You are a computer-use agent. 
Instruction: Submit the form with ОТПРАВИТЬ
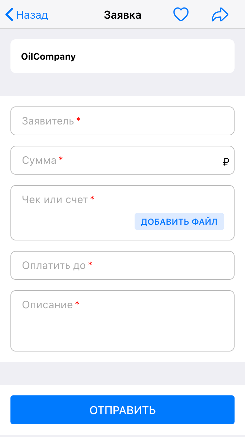[x=122, y=410]
